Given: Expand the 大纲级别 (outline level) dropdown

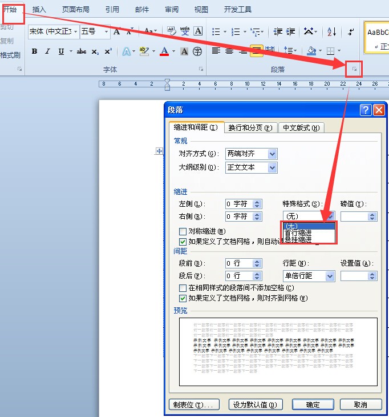Looking at the screenshot, I should pos(272,167).
